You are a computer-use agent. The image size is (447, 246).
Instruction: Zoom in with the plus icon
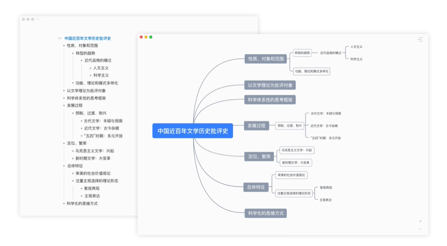pyautogui.click(x=420, y=221)
